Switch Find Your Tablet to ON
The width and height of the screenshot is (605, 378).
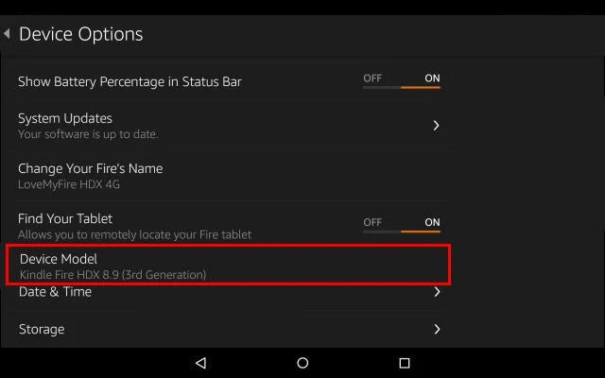tap(432, 222)
